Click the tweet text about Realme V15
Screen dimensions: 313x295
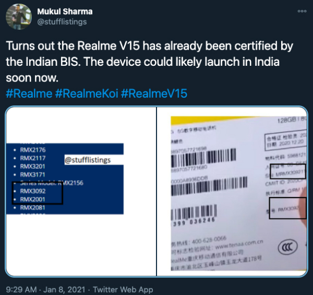[x=149, y=62]
